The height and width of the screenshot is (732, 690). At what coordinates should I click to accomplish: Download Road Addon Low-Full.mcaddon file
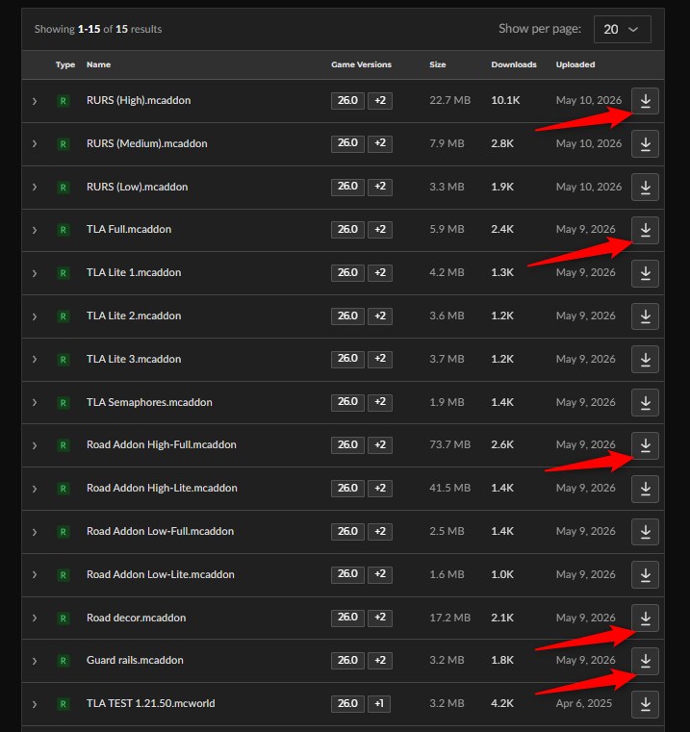pos(645,532)
